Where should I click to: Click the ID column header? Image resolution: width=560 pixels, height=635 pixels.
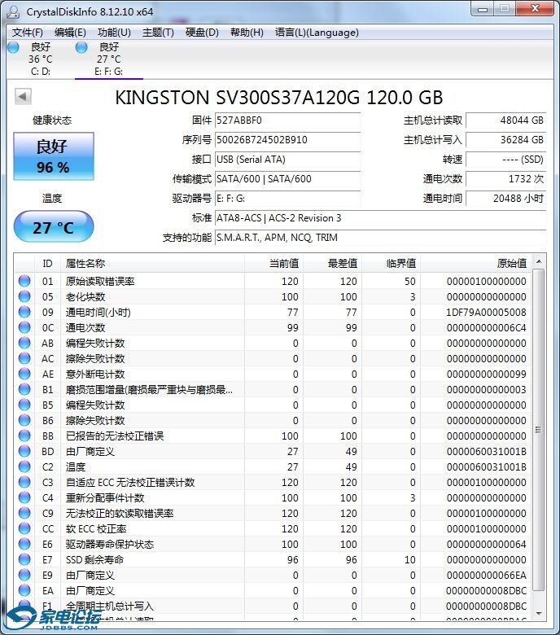pyautogui.click(x=47, y=264)
